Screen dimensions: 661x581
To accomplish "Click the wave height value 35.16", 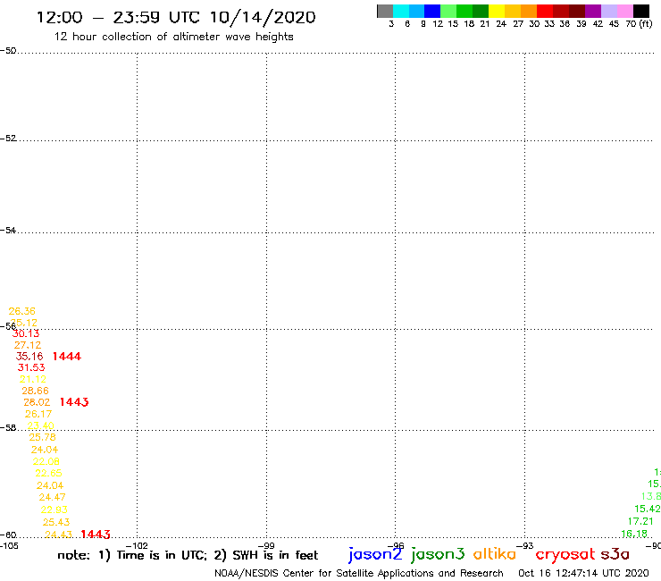I will (29, 357).
